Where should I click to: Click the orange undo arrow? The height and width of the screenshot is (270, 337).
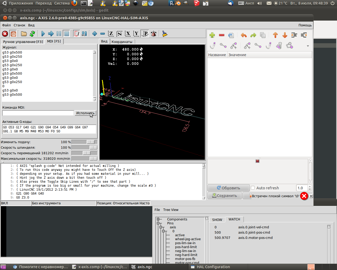click(244, 35)
